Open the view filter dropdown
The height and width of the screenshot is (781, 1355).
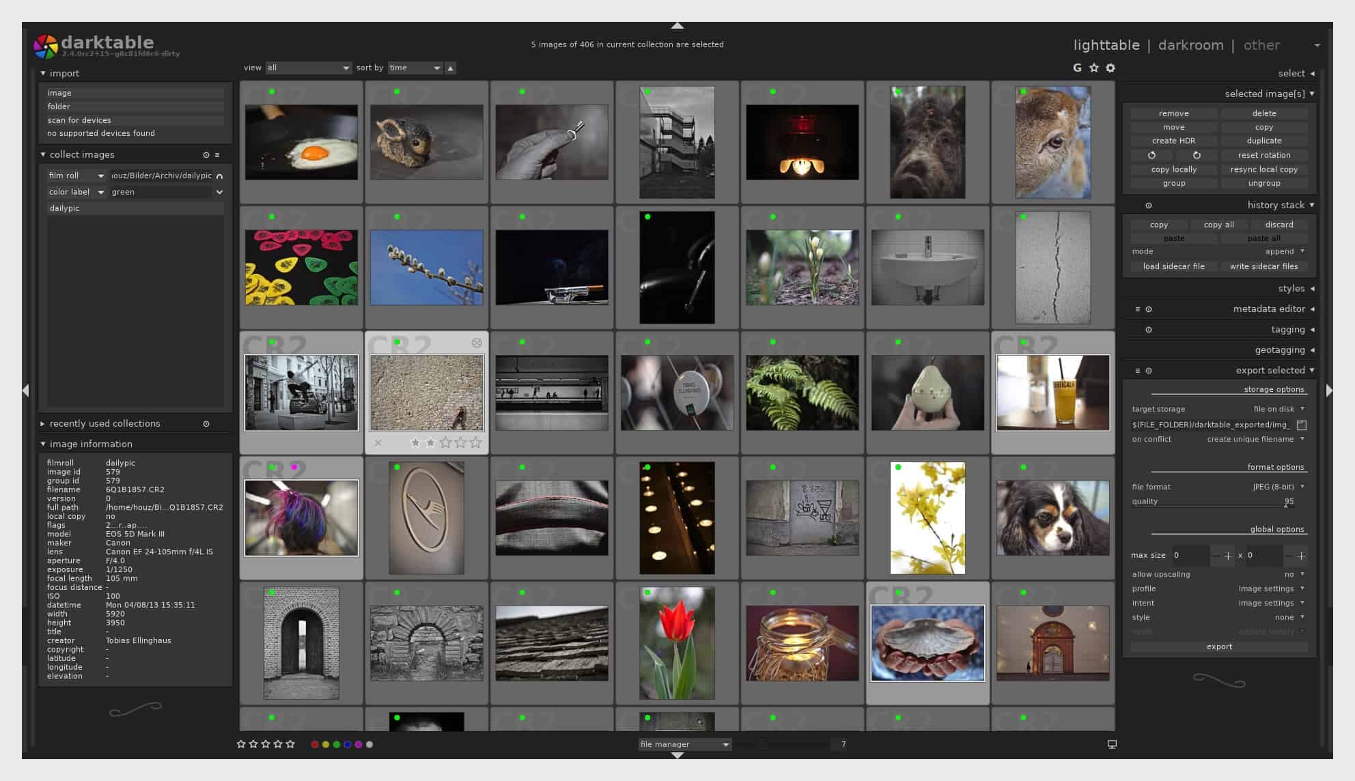pyautogui.click(x=309, y=68)
